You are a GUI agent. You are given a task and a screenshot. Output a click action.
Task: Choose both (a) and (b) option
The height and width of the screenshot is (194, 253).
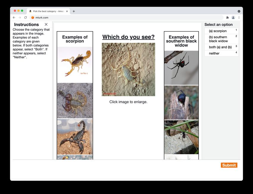(x=221, y=47)
